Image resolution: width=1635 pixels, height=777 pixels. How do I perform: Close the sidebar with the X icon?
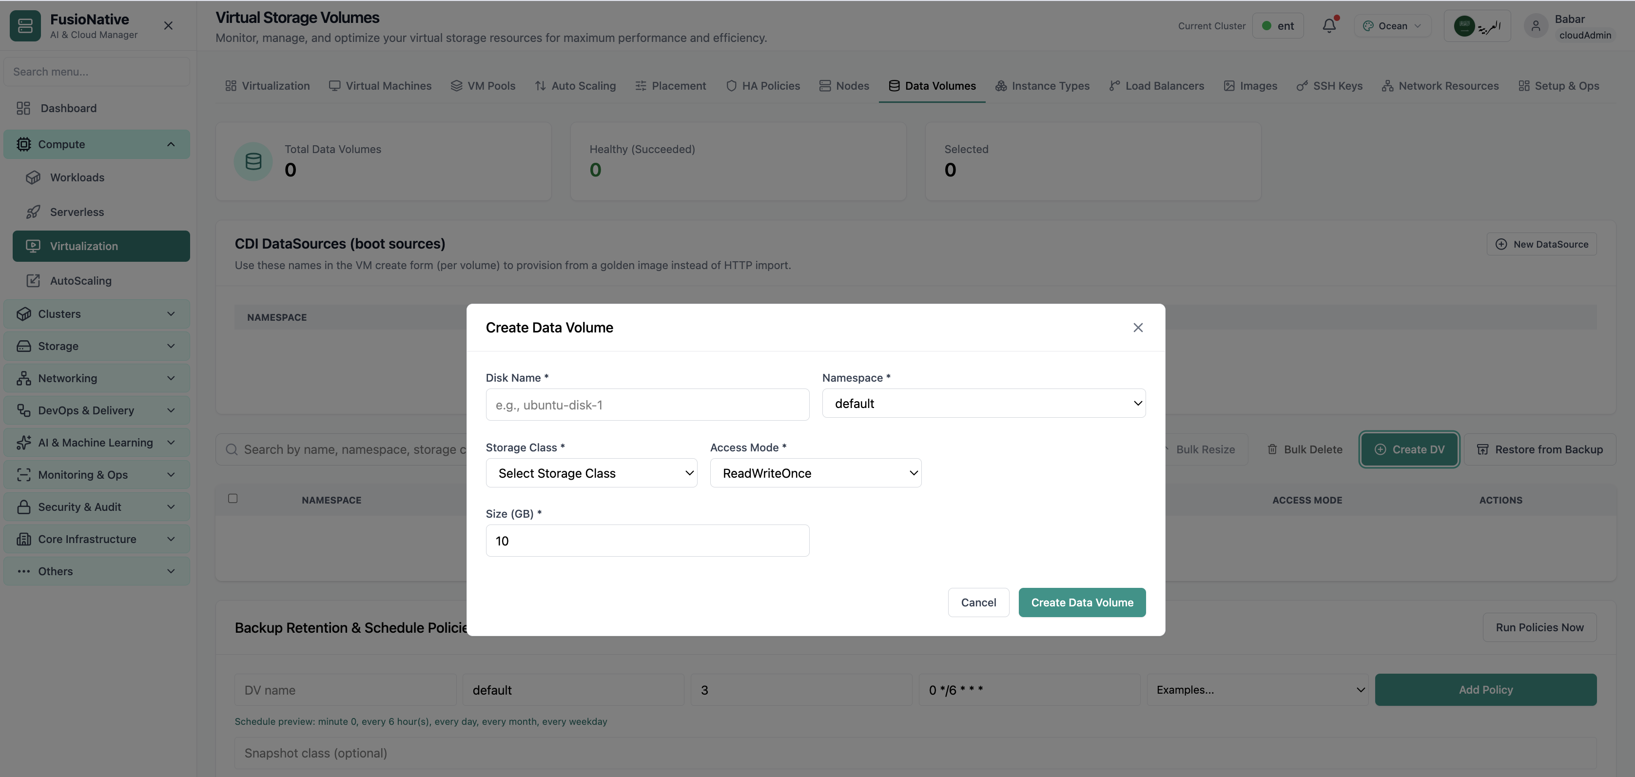pyautogui.click(x=168, y=25)
